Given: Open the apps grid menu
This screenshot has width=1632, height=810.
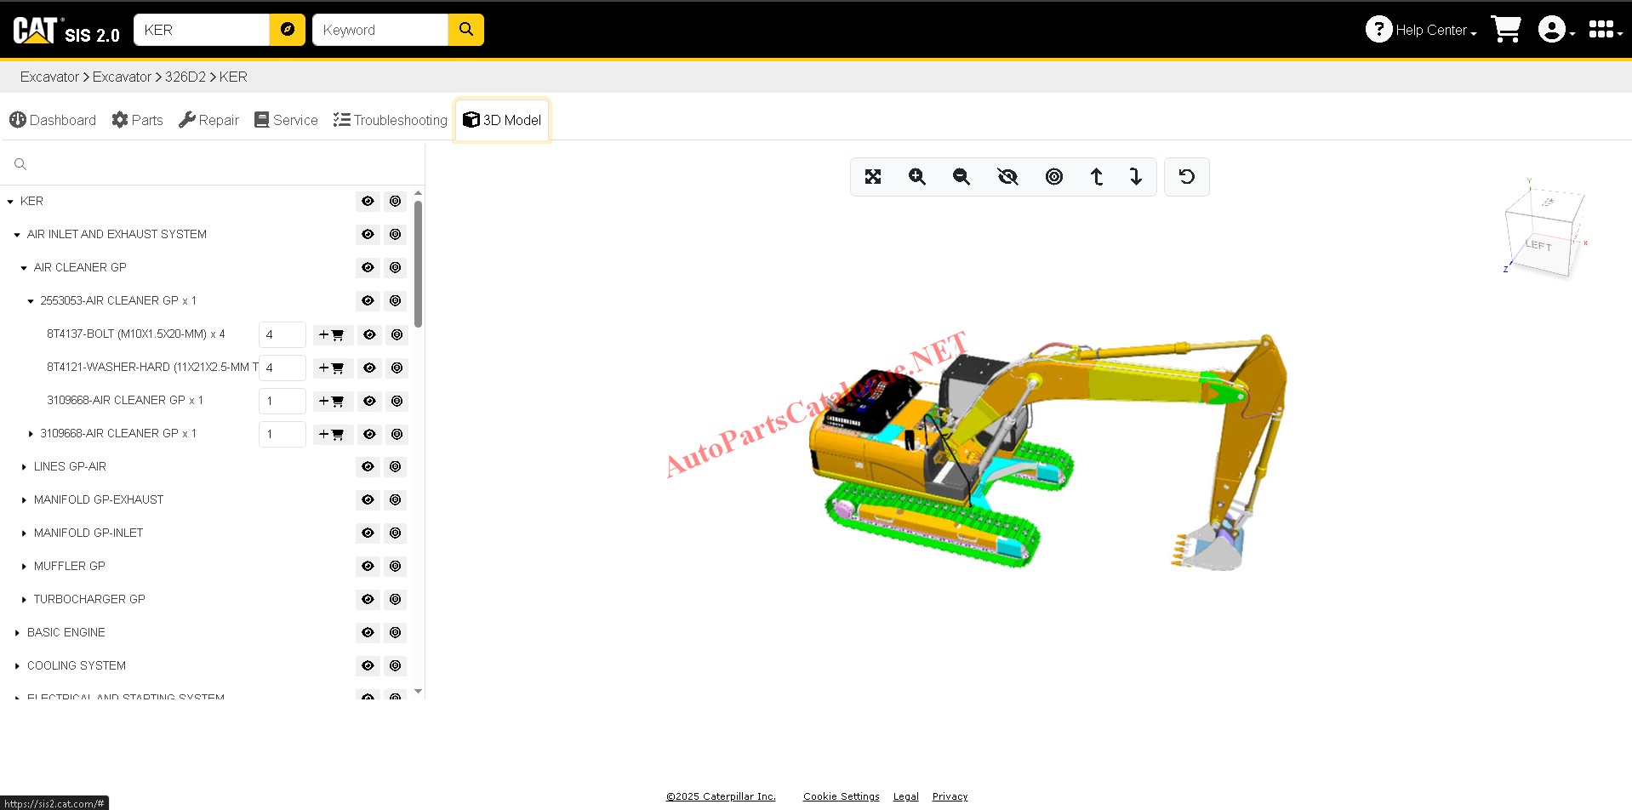Looking at the screenshot, I should pos(1601,30).
